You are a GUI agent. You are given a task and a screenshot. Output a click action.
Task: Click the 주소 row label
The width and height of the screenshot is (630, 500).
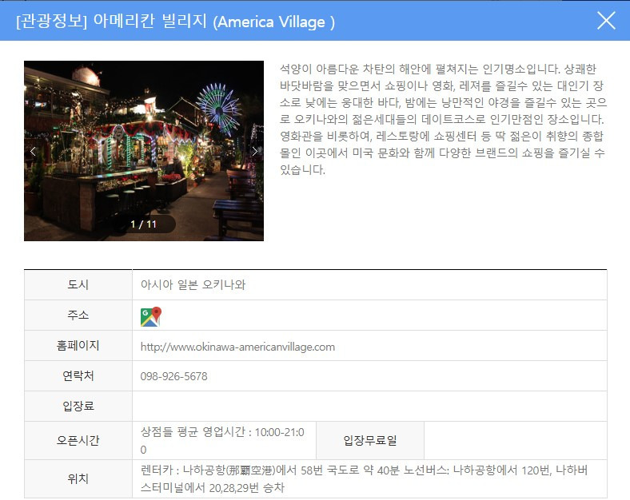78,315
